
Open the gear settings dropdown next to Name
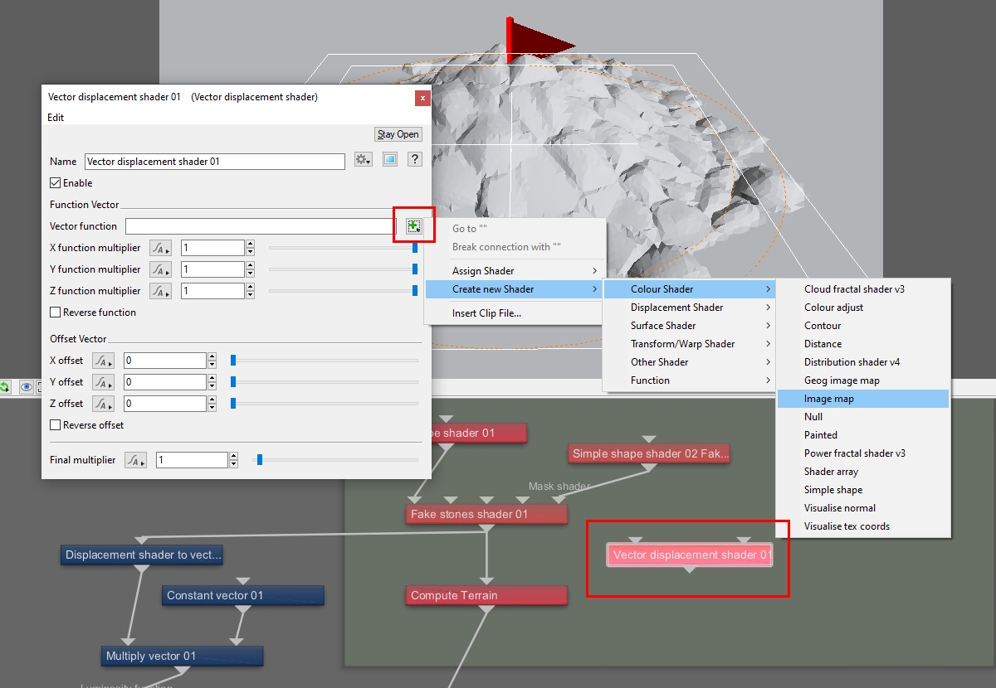(363, 160)
